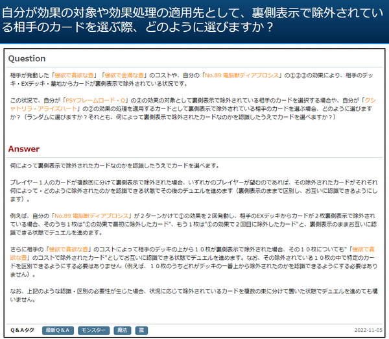Click the Question section heading

point(27,58)
